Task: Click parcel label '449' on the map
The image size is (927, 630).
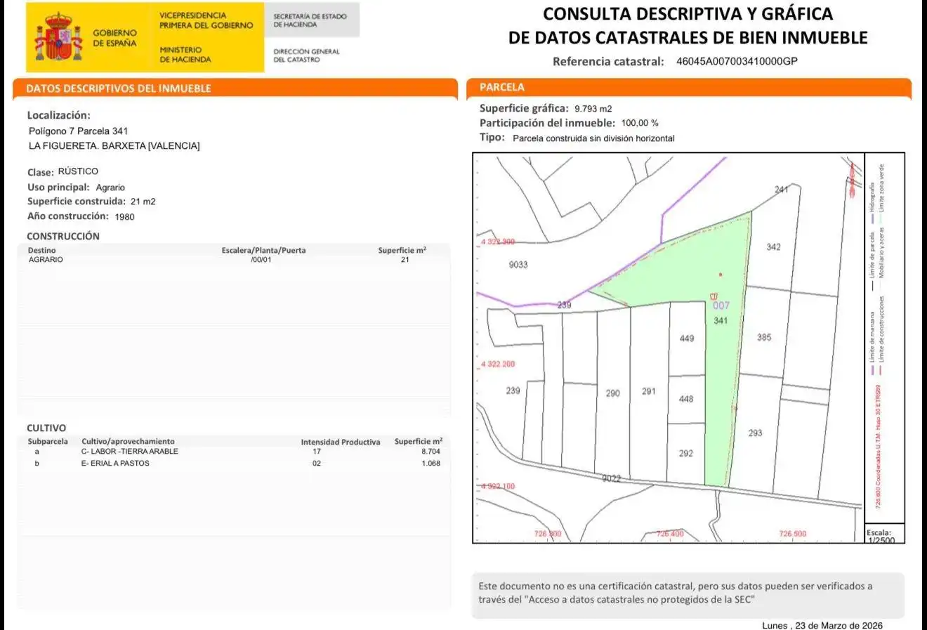Action: coord(687,339)
